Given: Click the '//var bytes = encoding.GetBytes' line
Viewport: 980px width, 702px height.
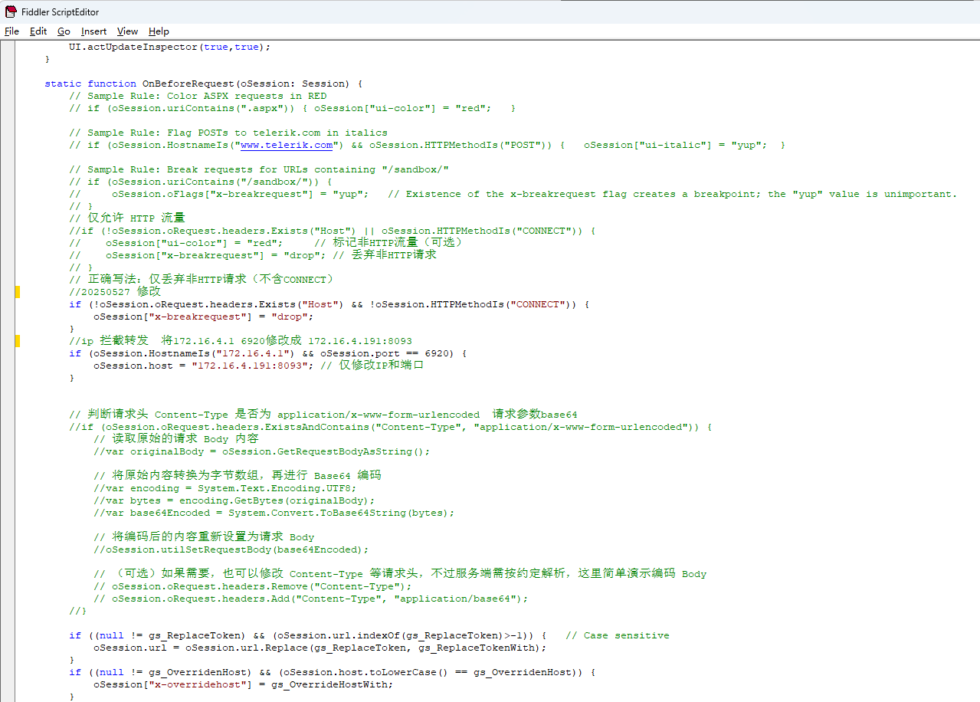Looking at the screenshot, I should (x=234, y=500).
